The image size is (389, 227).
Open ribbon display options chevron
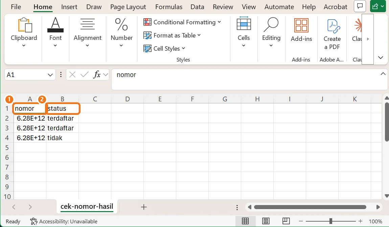[381, 57]
